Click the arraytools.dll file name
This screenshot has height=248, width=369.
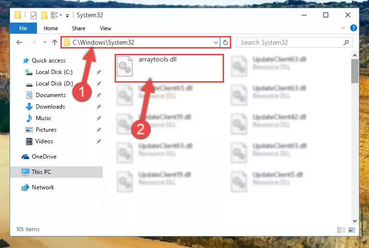158,60
